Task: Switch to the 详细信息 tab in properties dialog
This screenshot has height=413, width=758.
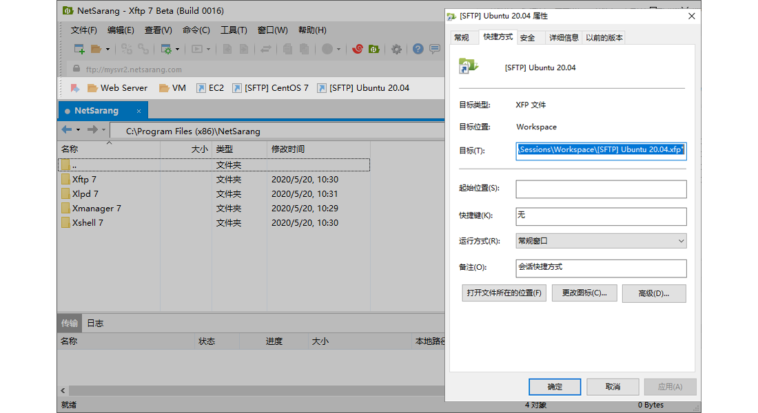Action: (x=564, y=38)
